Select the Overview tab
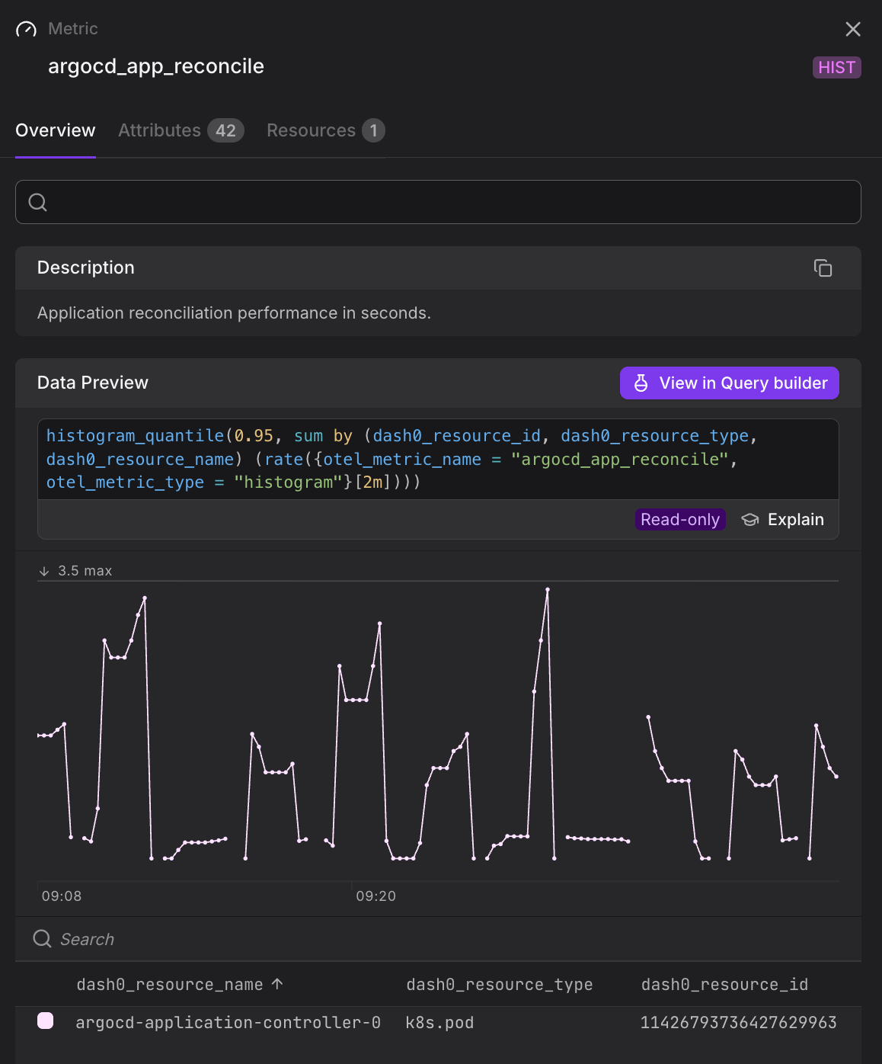Image resolution: width=882 pixels, height=1064 pixels. click(55, 130)
